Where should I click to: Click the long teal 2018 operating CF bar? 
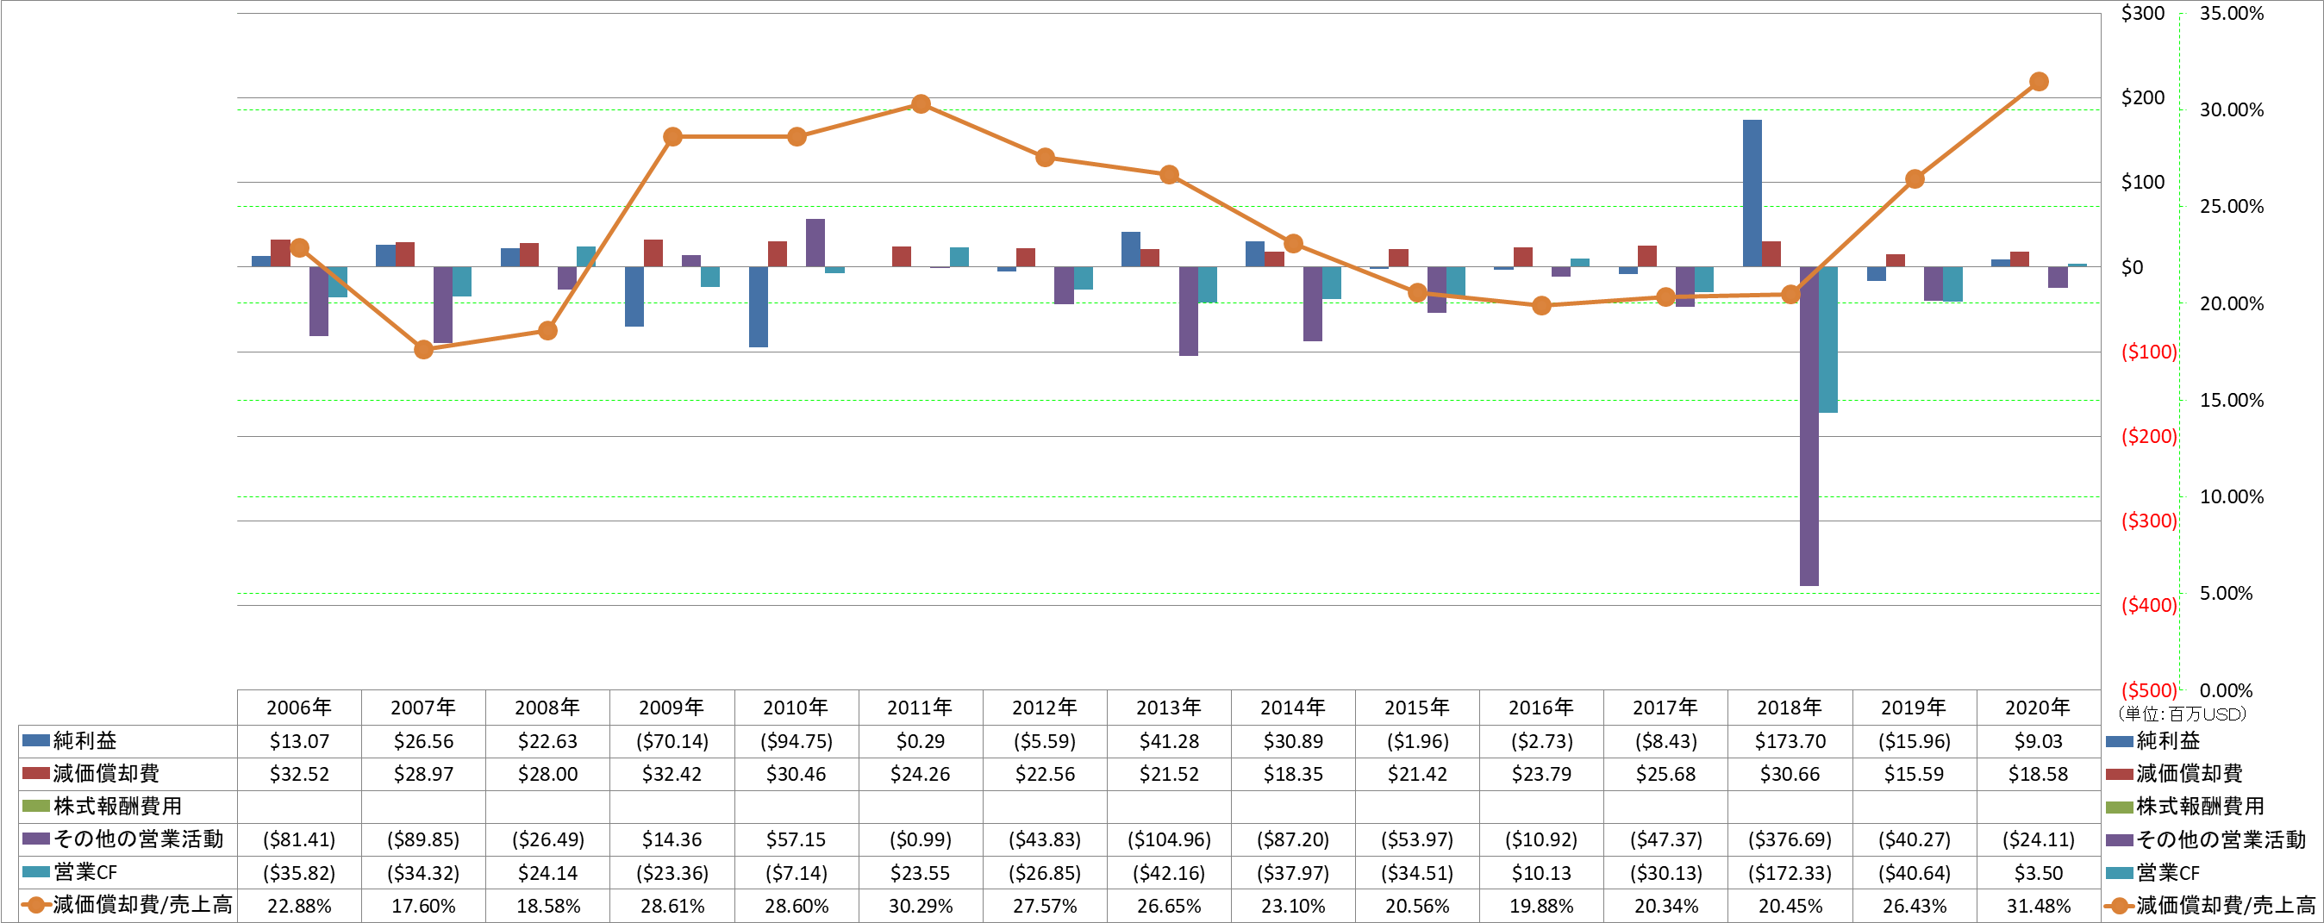tap(1827, 340)
